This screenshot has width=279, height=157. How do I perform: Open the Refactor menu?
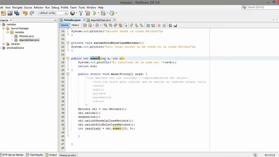point(39,7)
